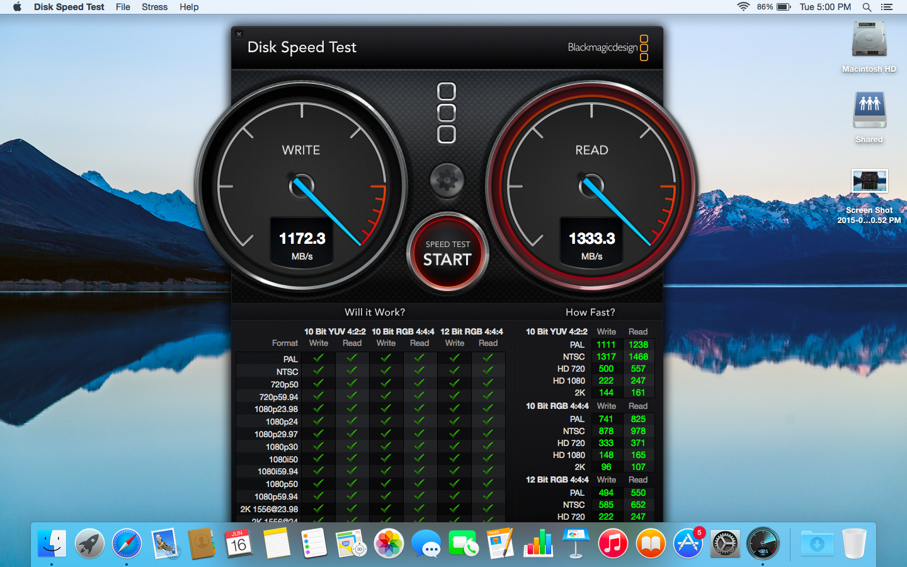907x567 pixels.
Task: Open Calendar from the Dock
Action: click(x=238, y=543)
